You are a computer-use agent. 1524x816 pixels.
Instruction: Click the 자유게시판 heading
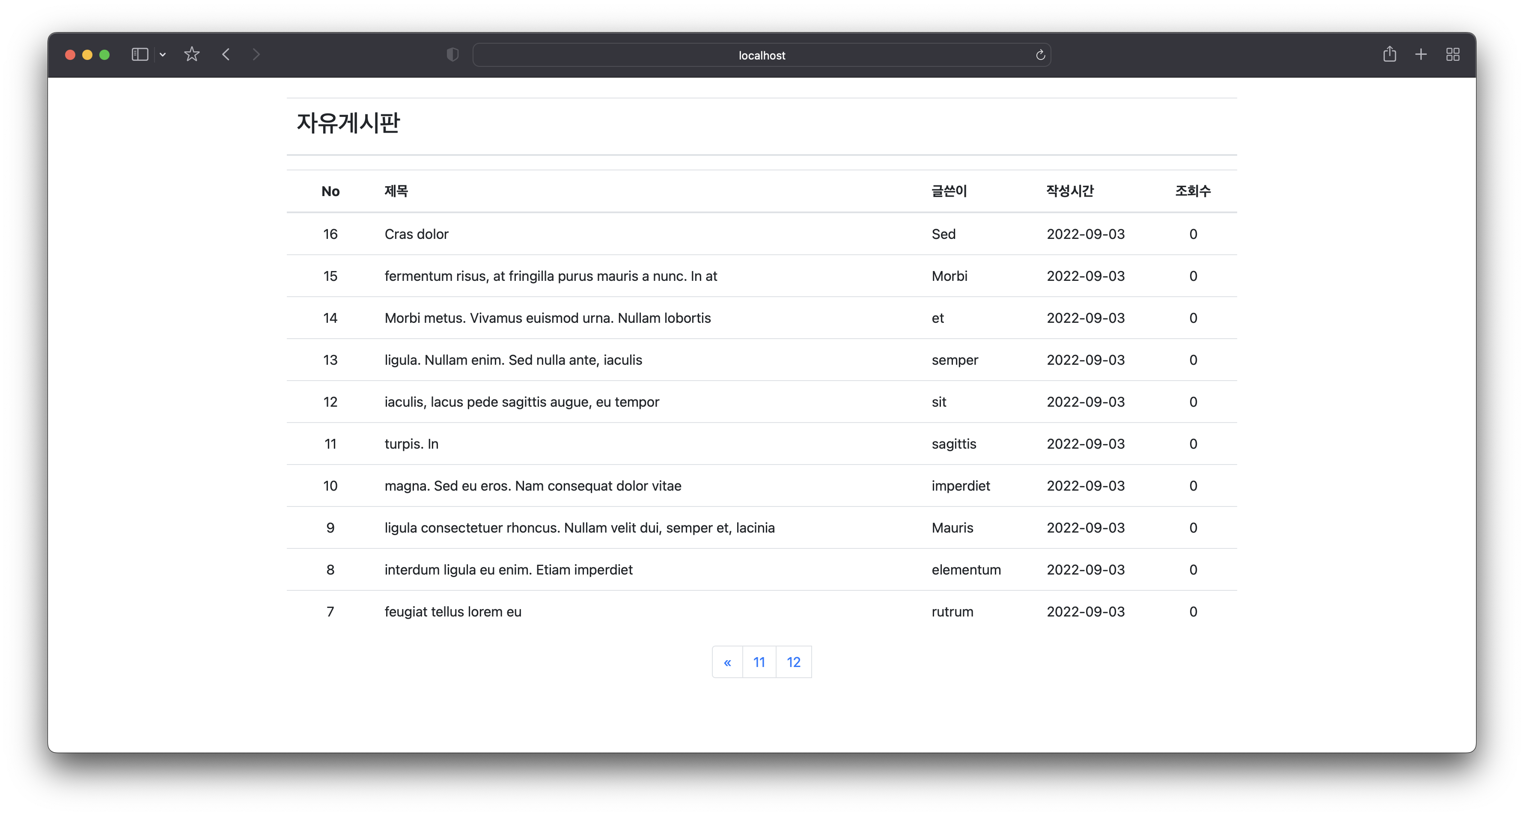click(348, 123)
